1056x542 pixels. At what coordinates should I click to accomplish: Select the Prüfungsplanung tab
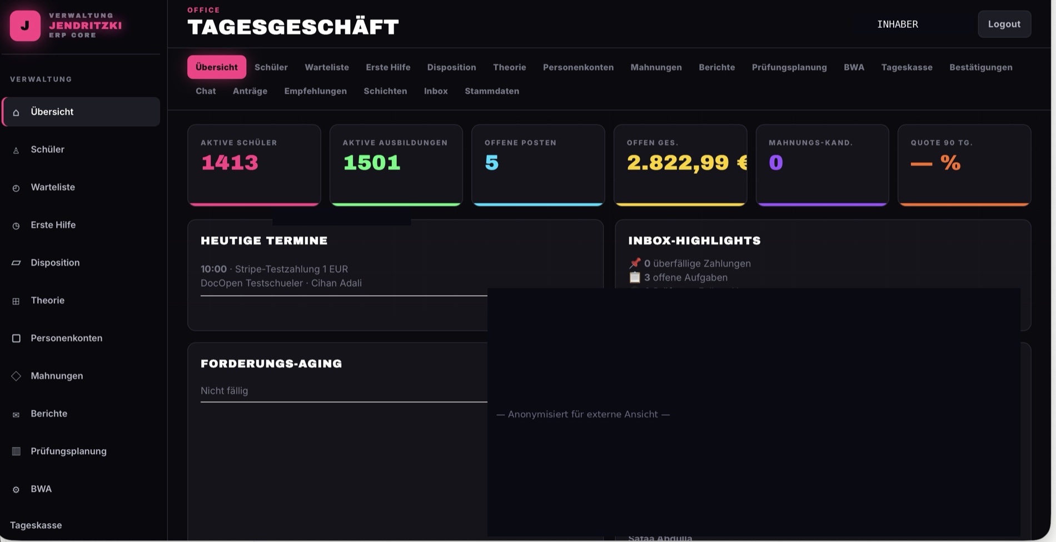(789, 67)
